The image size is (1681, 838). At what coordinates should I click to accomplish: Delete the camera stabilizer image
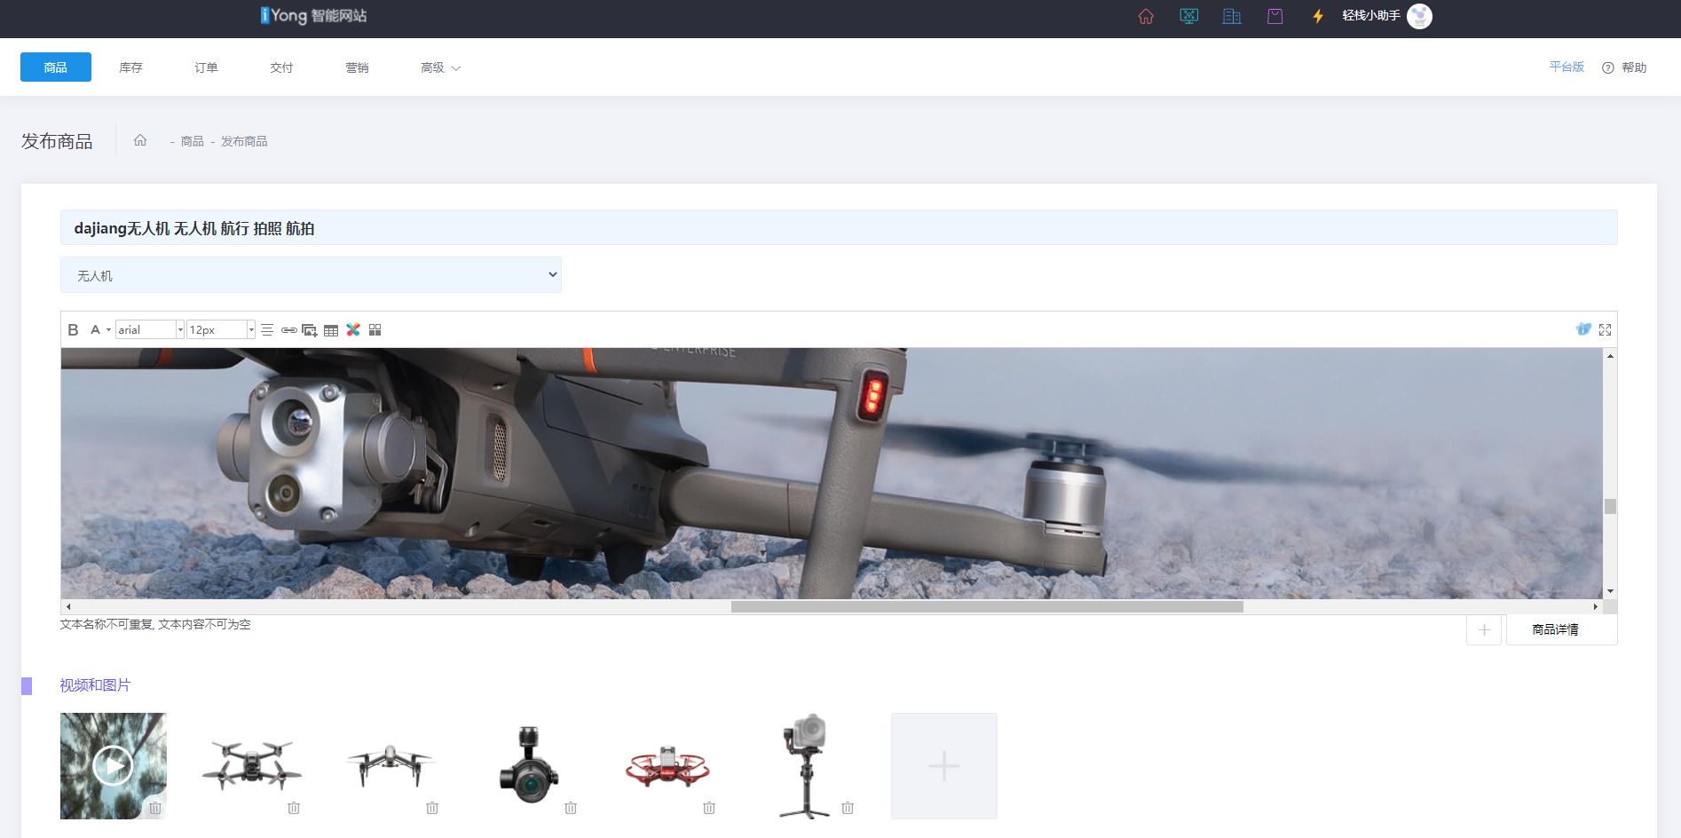click(x=848, y=808)
